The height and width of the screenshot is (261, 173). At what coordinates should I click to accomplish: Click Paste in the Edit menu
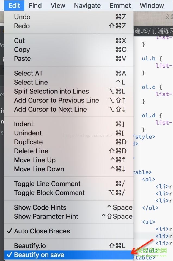click(23, 59)
